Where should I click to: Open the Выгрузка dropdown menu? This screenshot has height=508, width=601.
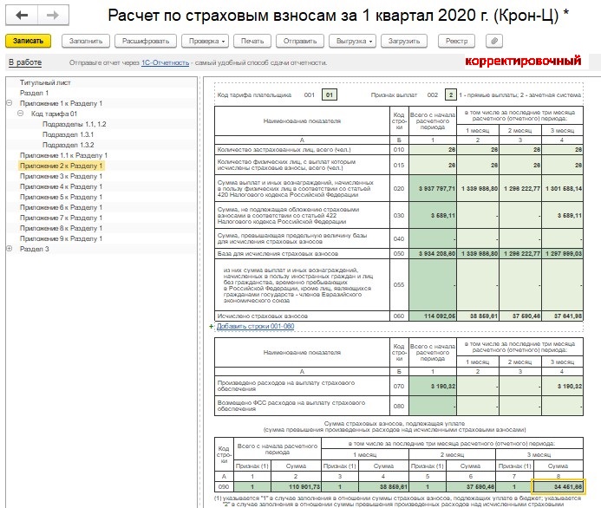(x=354, y=41)
